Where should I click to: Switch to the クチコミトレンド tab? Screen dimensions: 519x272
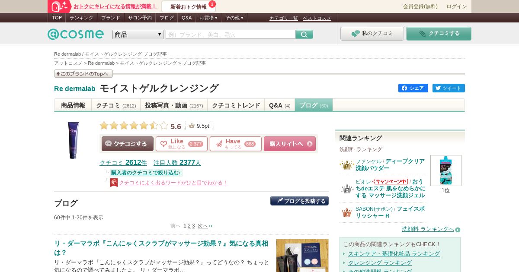(x=236, y=105)
